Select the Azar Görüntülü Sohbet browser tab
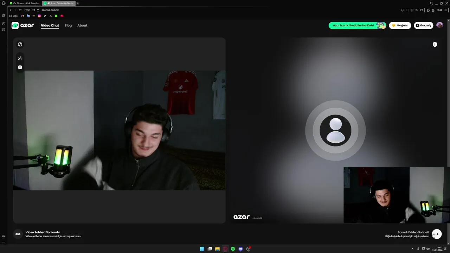The image size is (450, 253). (59, 3)
